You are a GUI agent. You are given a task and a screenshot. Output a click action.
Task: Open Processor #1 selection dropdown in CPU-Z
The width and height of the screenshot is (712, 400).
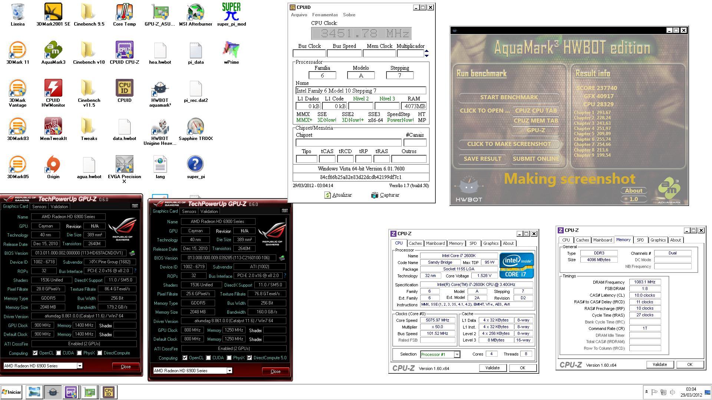[x=457, y=354]
